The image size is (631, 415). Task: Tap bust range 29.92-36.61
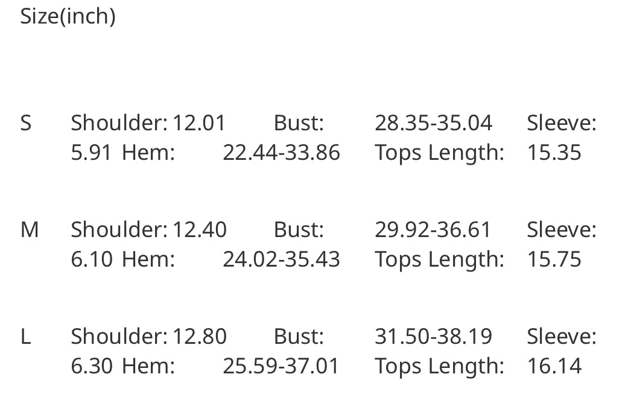pyautogui.click(x=433, y=230)
